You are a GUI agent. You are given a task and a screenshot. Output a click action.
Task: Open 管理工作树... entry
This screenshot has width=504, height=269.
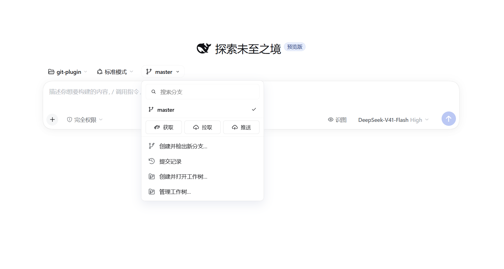202,192
